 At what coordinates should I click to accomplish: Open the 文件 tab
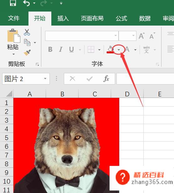[14, 18]
